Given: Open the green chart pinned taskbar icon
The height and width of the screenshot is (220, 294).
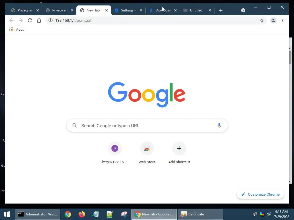Looking at the screenshot, I should point(110,214).
